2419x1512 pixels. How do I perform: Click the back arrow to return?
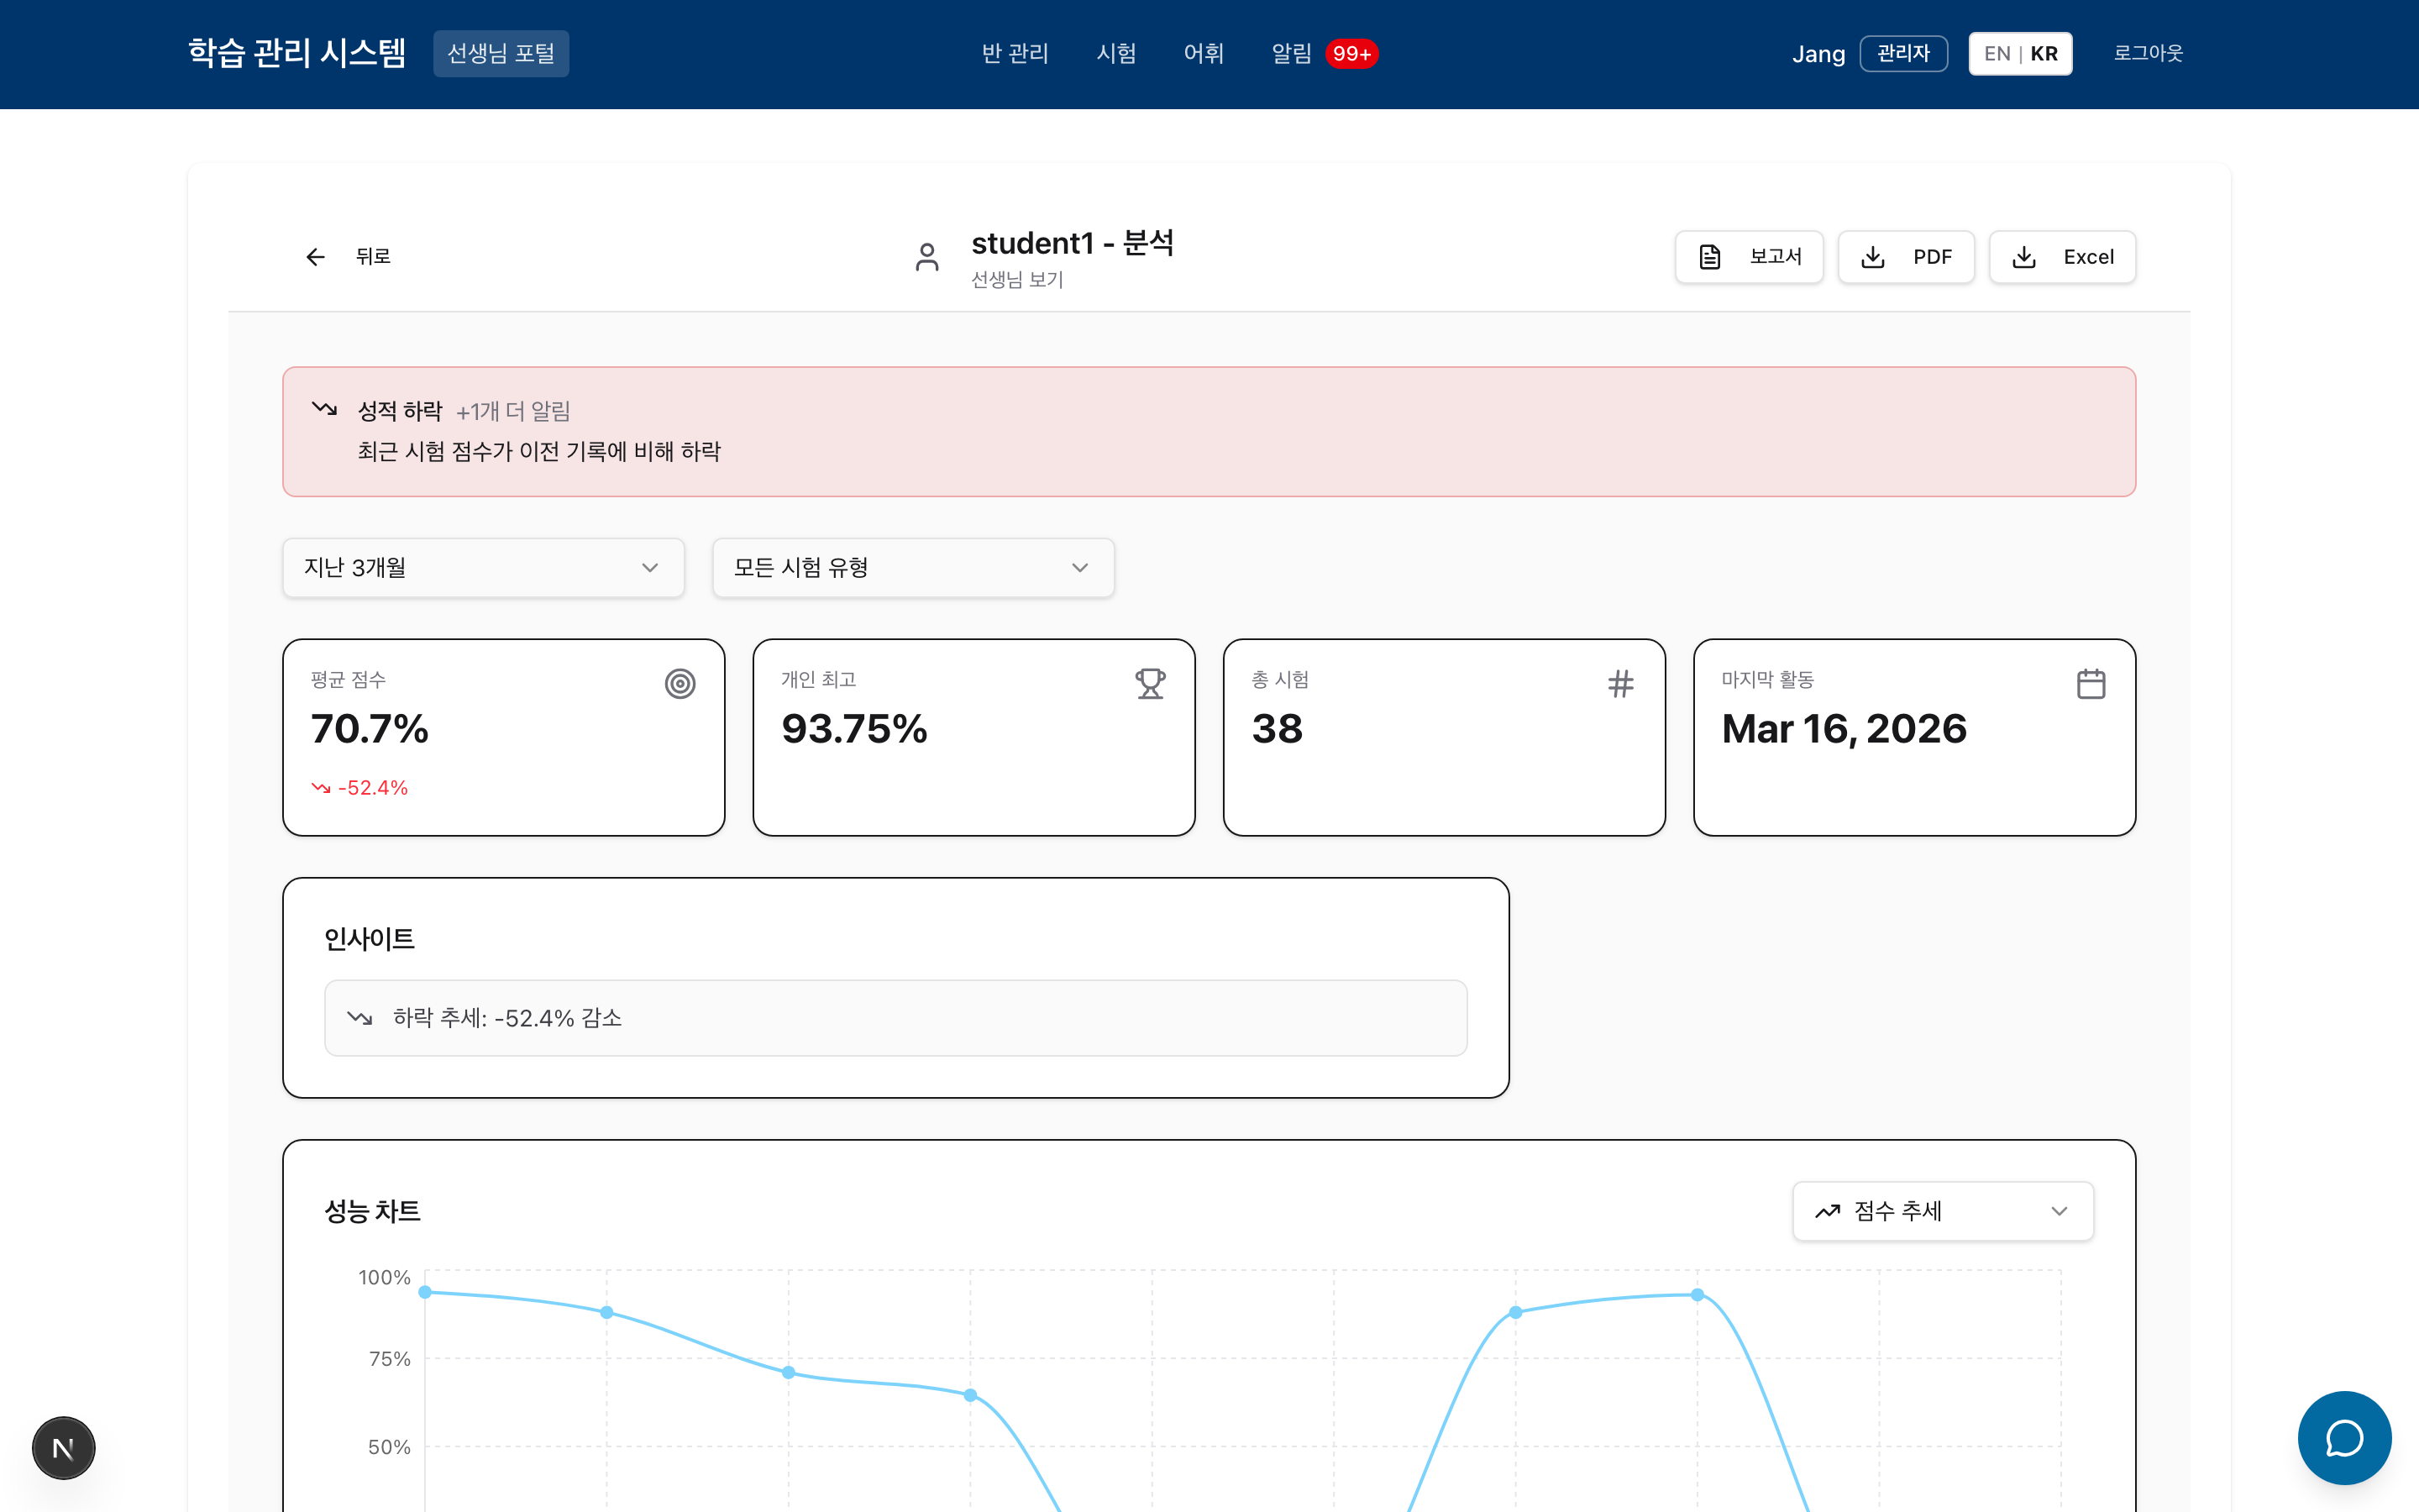point(315,257)
